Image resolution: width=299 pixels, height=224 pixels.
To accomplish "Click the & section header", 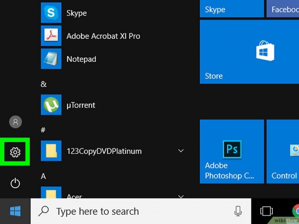I will tap(44, 84).
